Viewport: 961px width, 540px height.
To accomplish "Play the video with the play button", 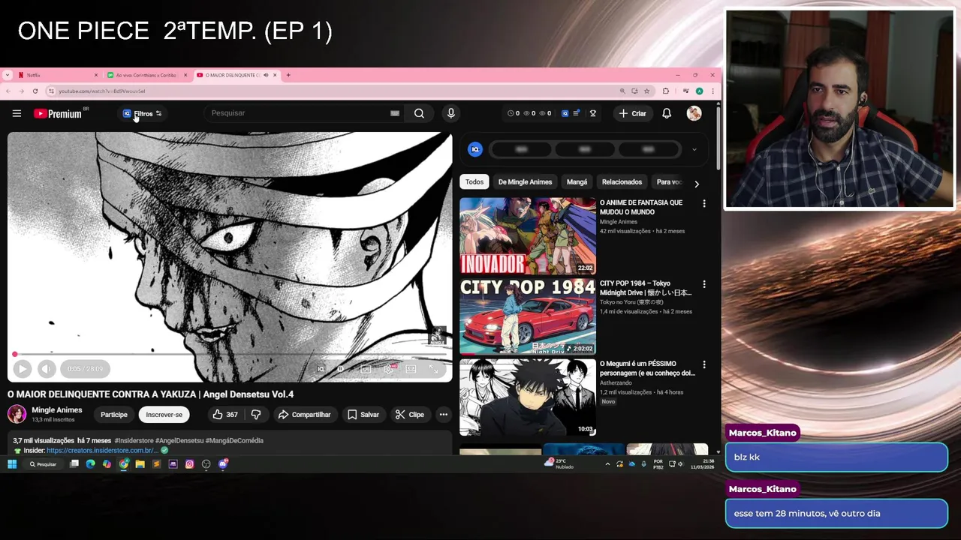I will (22, 368).
